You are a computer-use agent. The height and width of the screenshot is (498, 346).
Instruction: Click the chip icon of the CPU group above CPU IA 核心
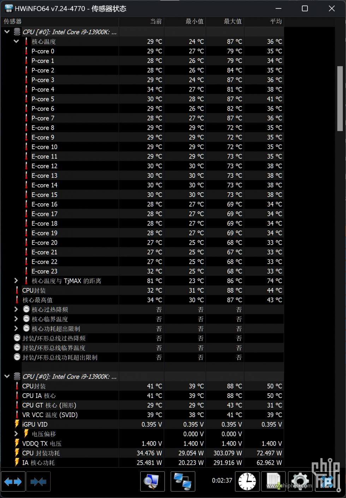click(17, 376)
